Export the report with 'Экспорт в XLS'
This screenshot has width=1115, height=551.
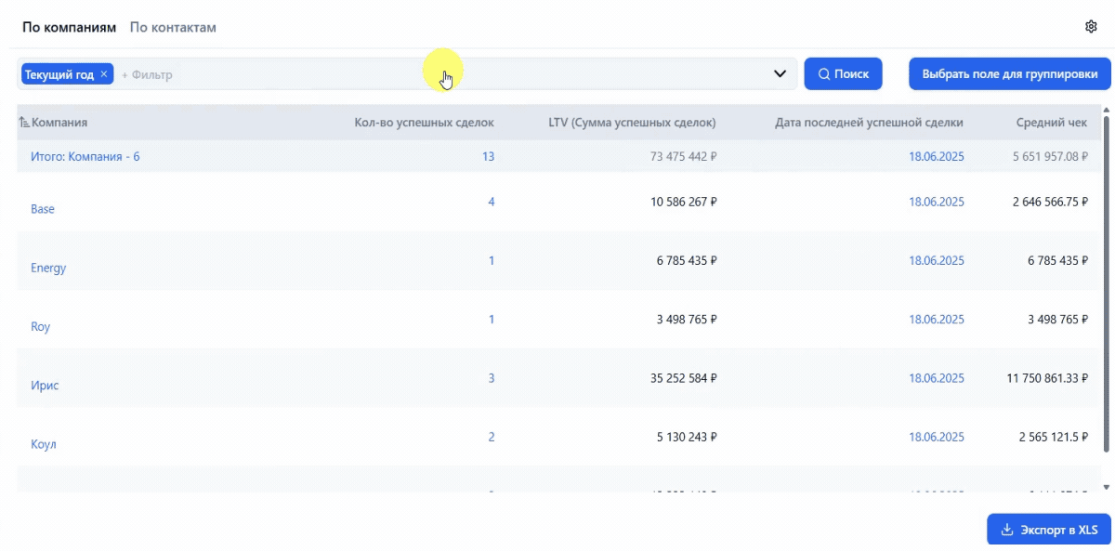click(1048, 530)
